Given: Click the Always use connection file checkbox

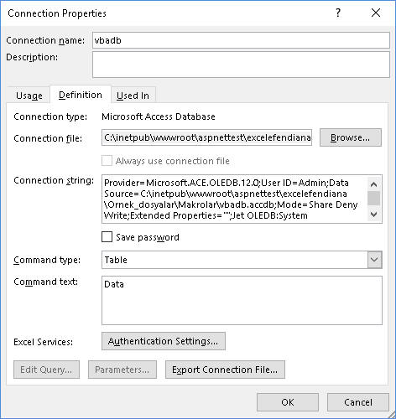Looking at the screenshot, I should [x=107, y=161].
